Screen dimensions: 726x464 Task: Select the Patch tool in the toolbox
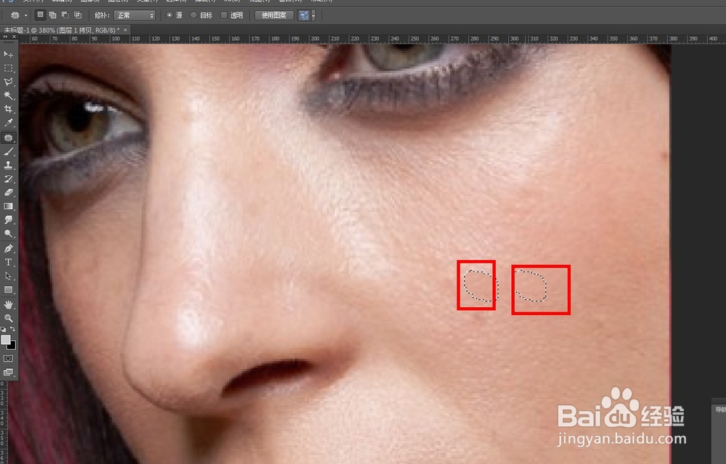(x=8, y=137)
